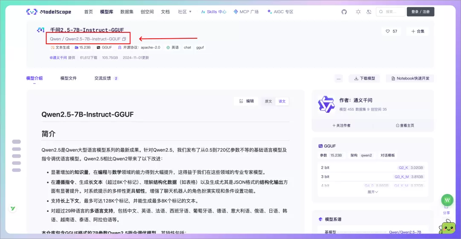Viewport: 461px width, 239px height.
Task: Click the 61,612下载 count text
Action: (x=88, y=58)
